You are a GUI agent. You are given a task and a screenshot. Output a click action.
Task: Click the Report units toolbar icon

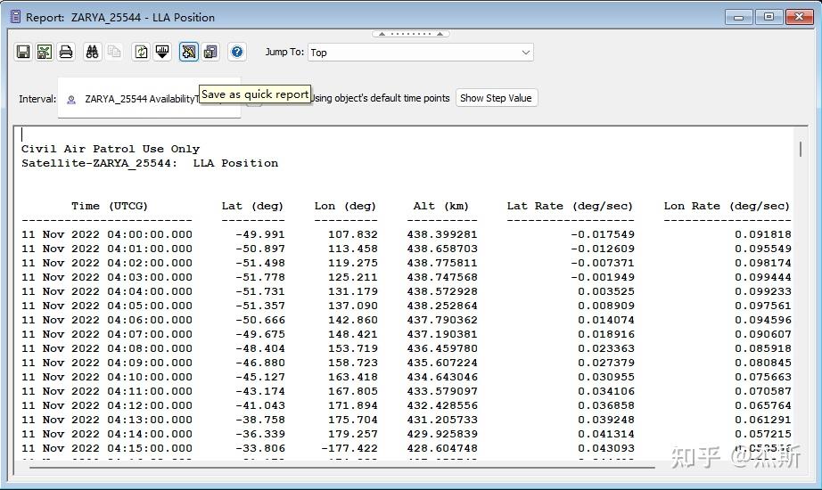pyautogui.click(x=162, y=52)
